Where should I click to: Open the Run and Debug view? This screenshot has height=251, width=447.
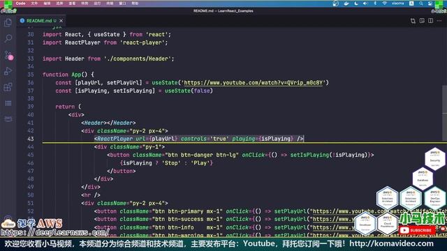8,71
